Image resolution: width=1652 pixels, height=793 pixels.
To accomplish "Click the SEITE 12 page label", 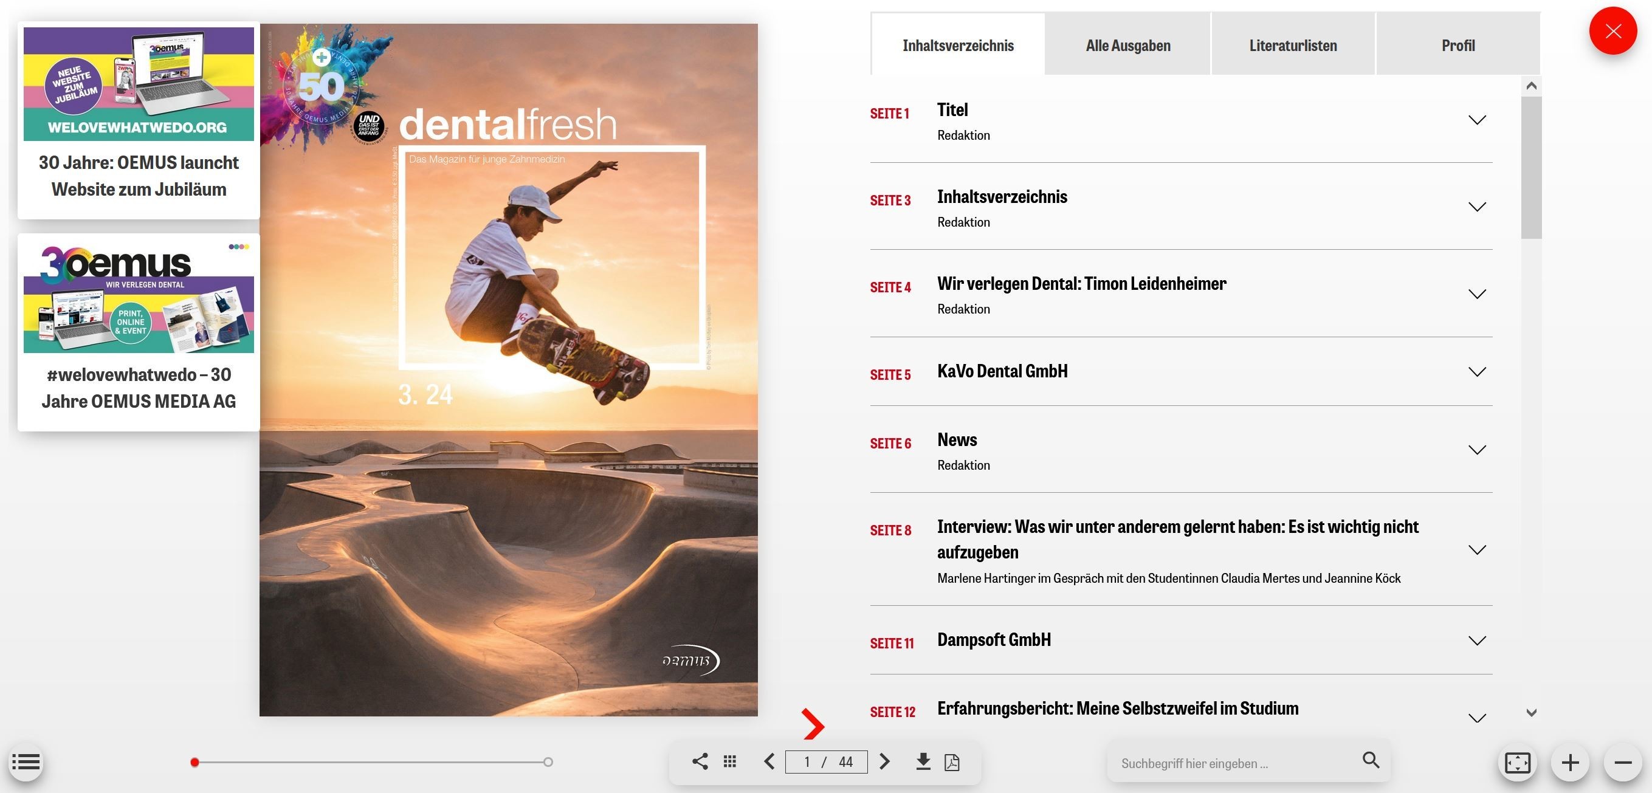I will point(893,712).
